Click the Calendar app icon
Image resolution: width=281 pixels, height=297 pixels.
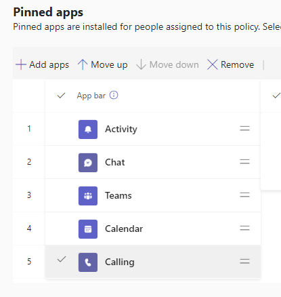(88, 229)
